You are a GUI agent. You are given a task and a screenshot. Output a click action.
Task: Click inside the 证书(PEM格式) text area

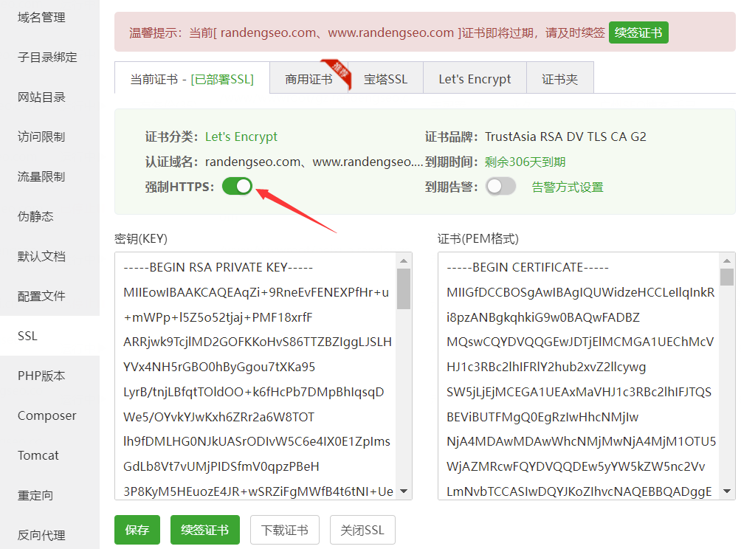tap(579, 376)
